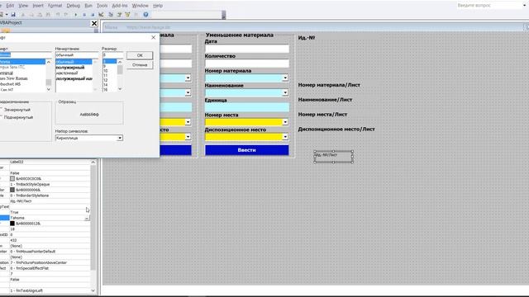Click the Save icon in the VBA toolbar
This screenshot has height=297, width=529.
coord(13,15)
